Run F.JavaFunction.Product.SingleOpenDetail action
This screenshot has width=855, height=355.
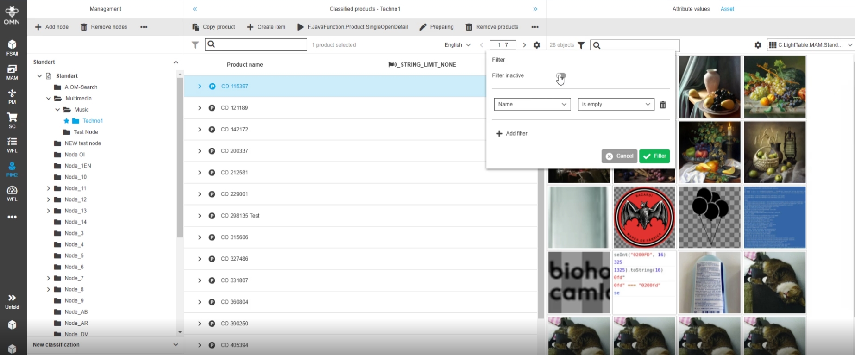point(352,27)
